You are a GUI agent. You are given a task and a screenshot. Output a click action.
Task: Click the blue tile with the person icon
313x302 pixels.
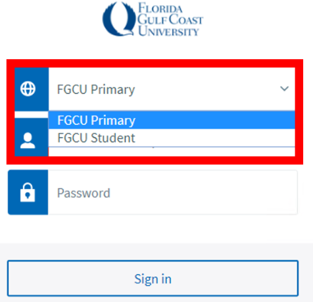pyautogui.click(x=32, y=138)
